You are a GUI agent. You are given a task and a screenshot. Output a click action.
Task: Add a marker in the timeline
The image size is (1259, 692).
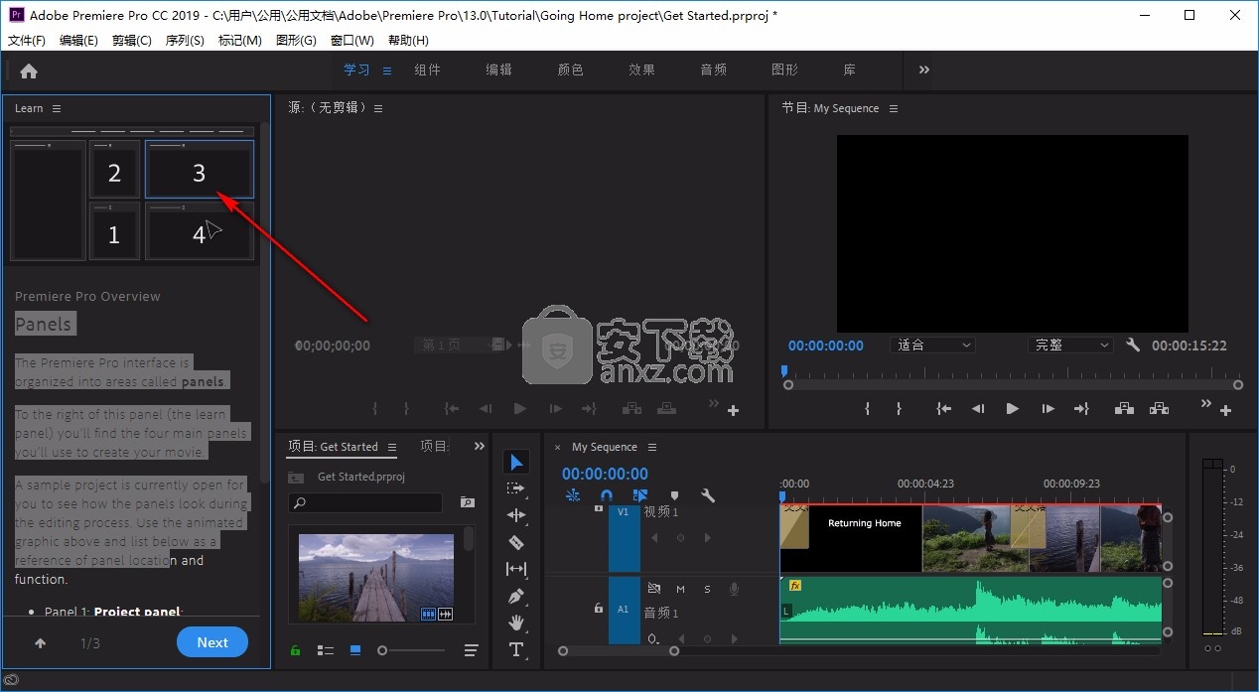pyautogui.click(x=674, y=495)
